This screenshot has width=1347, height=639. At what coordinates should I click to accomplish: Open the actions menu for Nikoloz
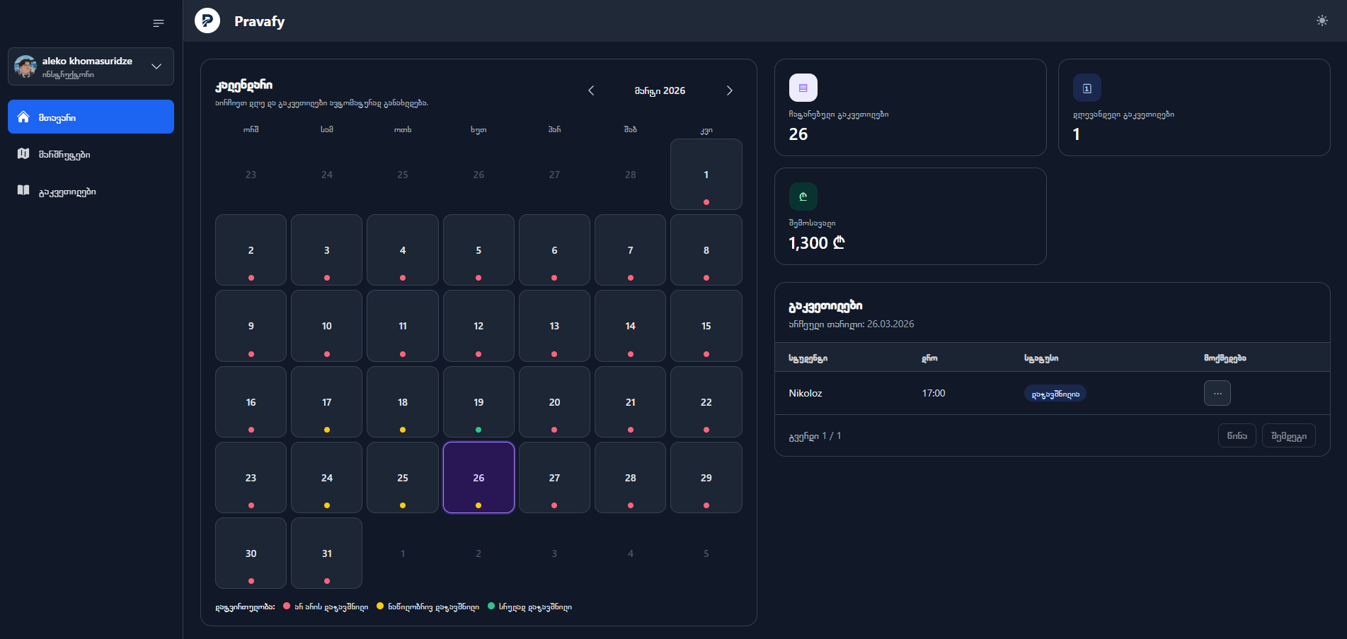(1217, 393)
